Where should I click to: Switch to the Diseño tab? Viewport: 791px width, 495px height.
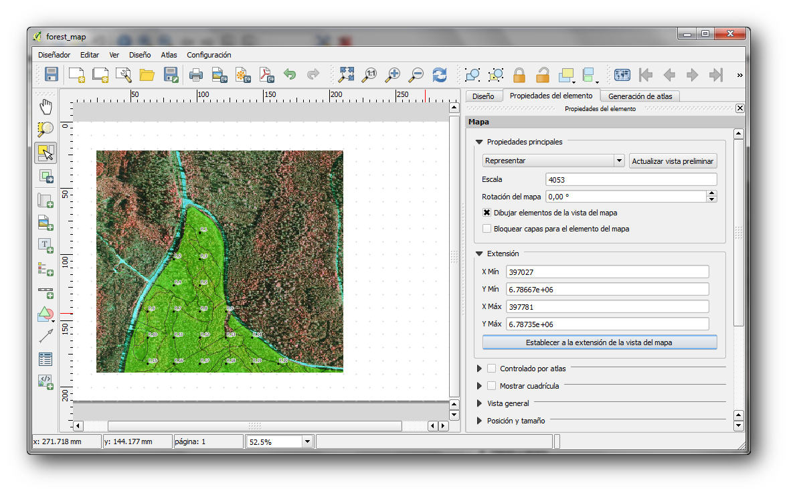click(482, 96)
